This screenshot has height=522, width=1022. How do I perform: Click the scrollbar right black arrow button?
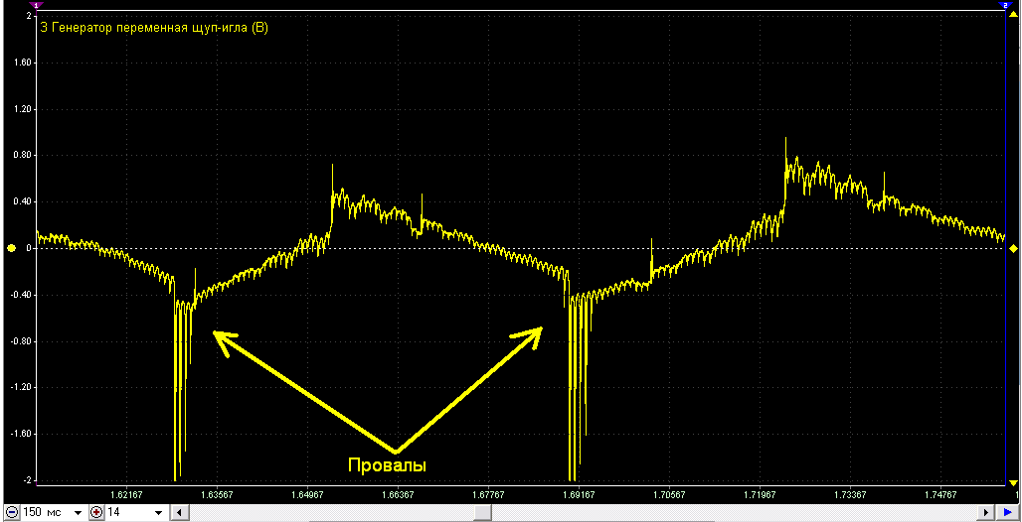pos(988,513)
